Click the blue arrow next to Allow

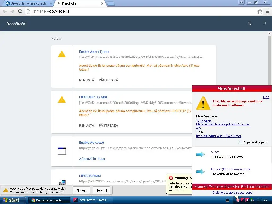(x=200, y=154)
